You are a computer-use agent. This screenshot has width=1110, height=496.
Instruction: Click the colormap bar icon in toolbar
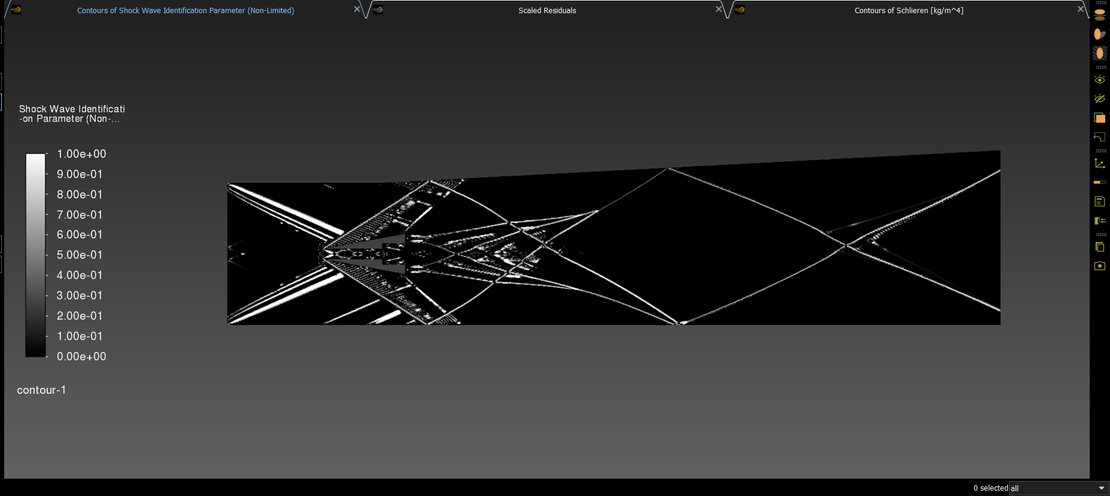coord(1099,182)
